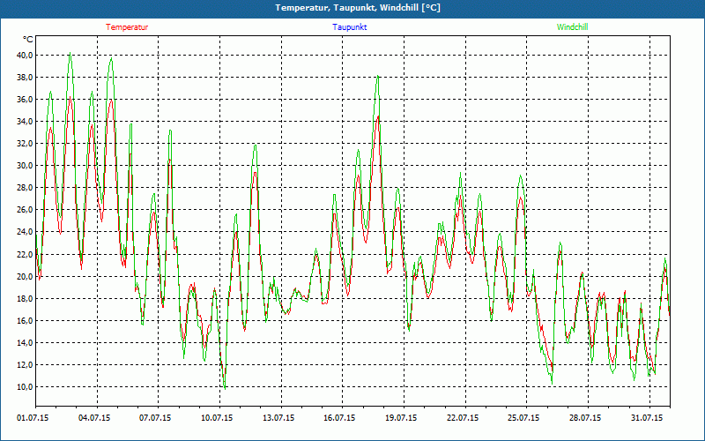
Task: Click the 28,0 y-axis value
Action: tap(25, 188)
